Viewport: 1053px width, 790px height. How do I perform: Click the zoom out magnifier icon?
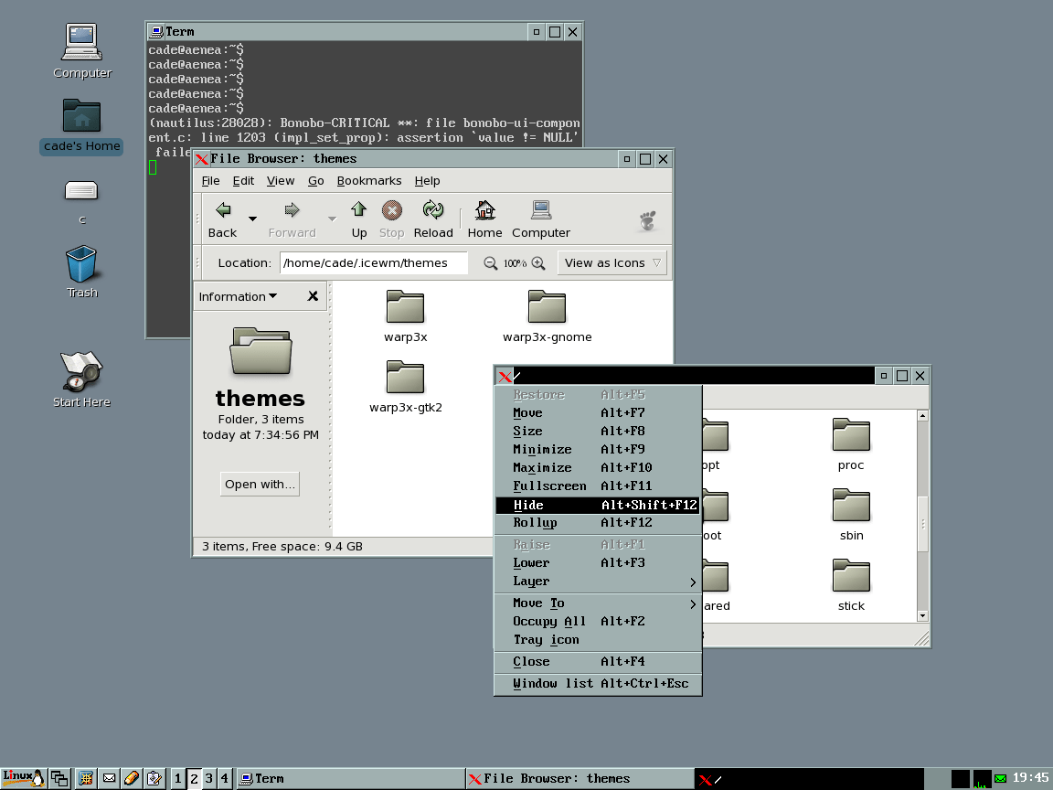(491, 263)
